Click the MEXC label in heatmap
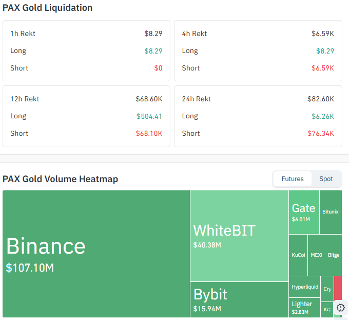The image size is (349, 320). (316, 255)
